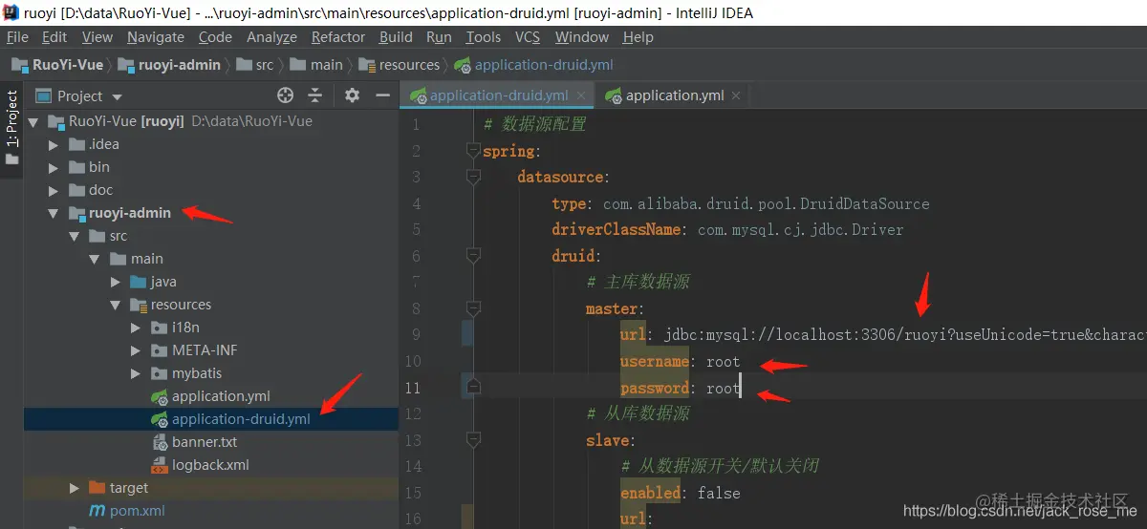1147x529 pixels.
Task: Click the banner.txt file icon
Action: (160, 442)
